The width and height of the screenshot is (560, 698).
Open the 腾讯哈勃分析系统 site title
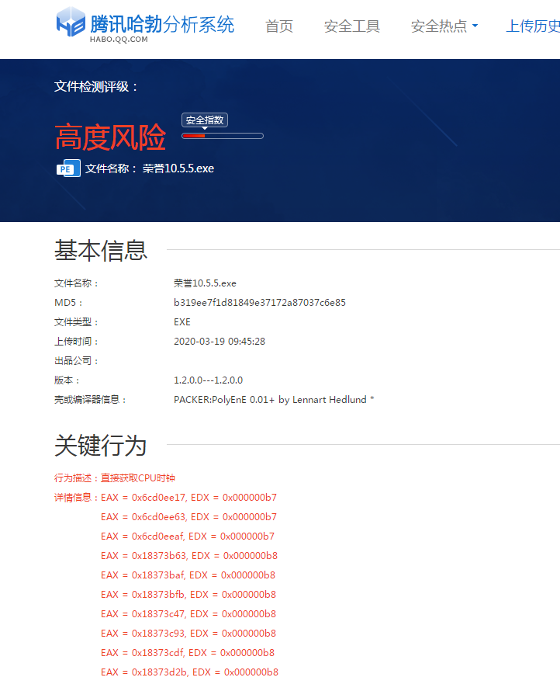click(x=162, y=24)
